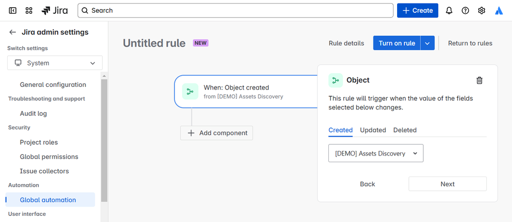Open the Atlassian profile icon
Image resolution: width=512 pixels, height=222 pixels.
coord(499,10)
